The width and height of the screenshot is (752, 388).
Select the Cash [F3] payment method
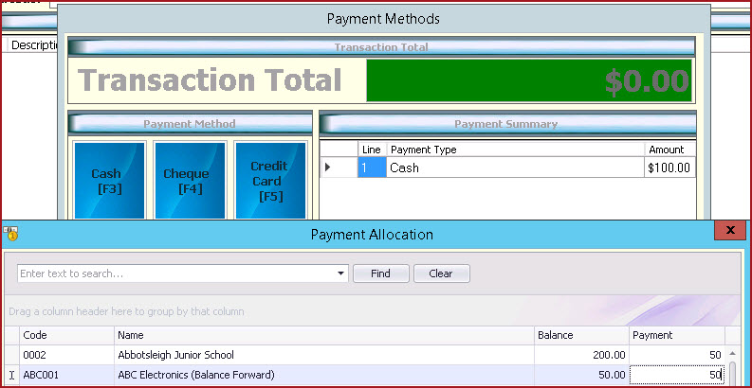pos(109,181)
